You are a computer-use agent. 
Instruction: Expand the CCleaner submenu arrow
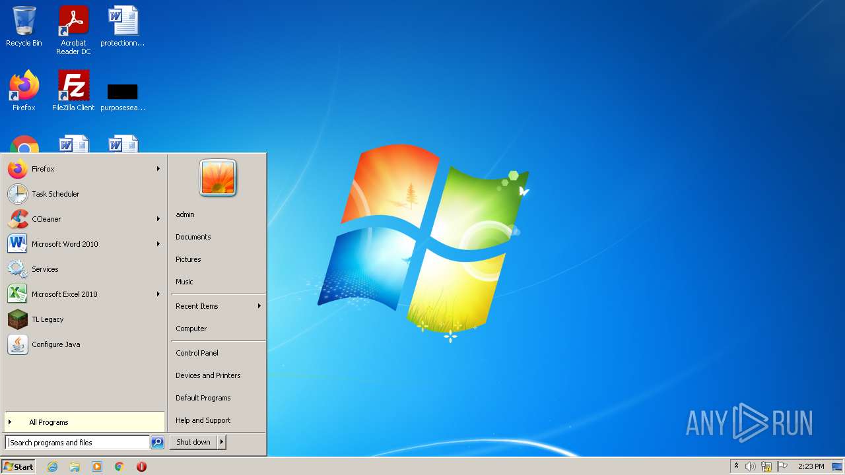coord(158,219)
